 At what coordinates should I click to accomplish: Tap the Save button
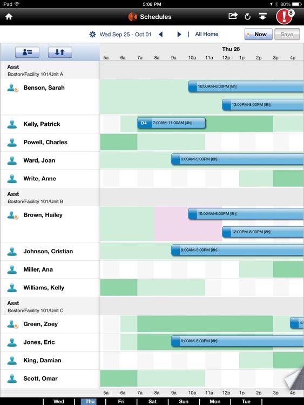click(287, 34)
